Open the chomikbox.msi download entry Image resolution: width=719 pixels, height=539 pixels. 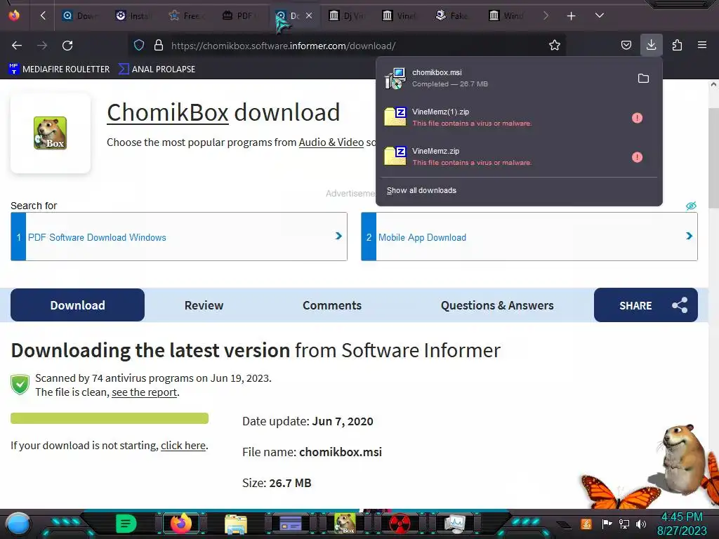tap(504, 79)
